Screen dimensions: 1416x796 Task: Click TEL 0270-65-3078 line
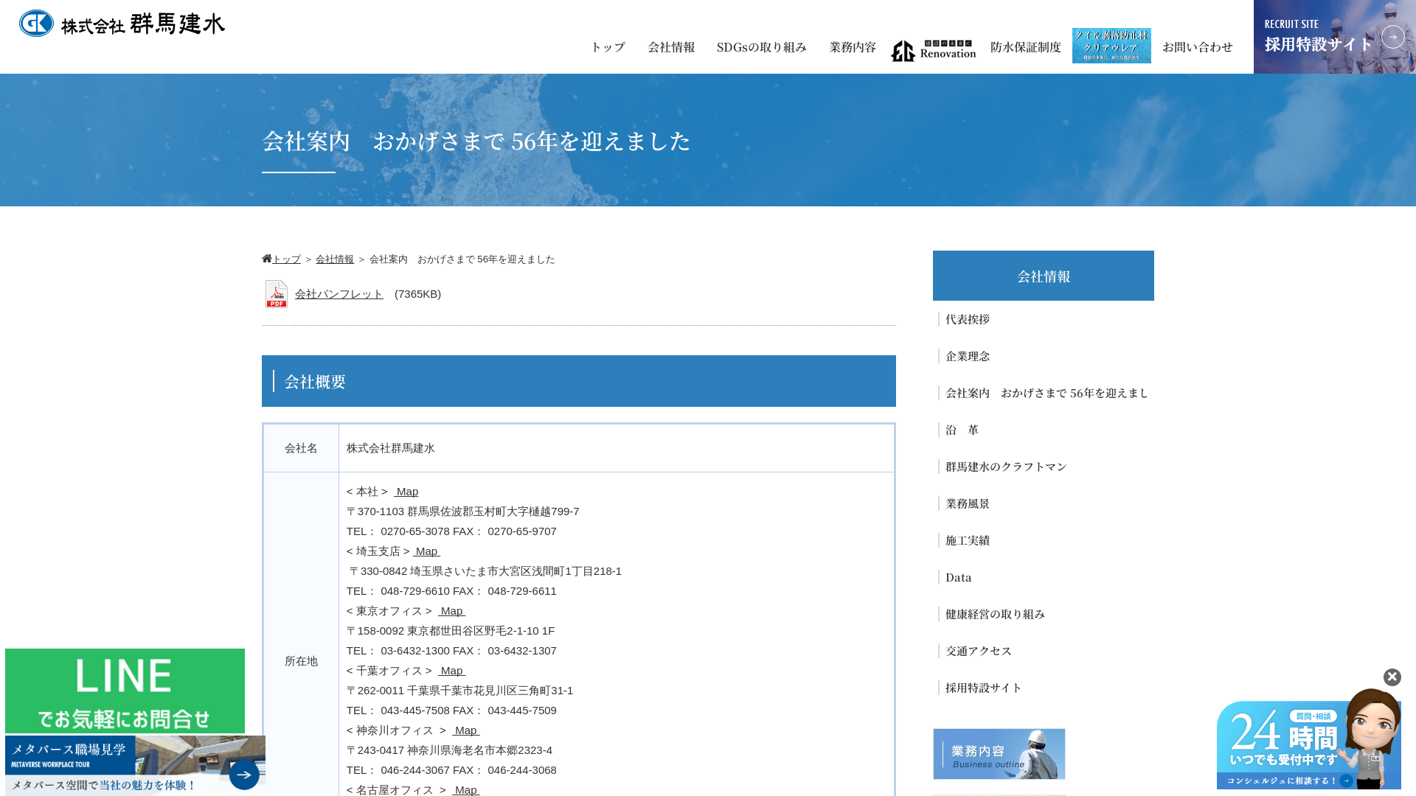[451, 531]
